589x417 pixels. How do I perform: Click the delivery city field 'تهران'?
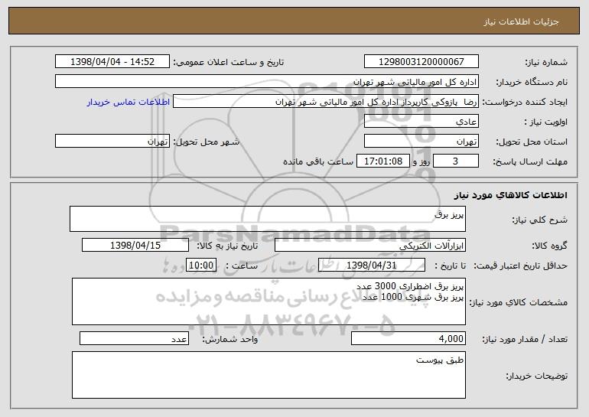pyautogui.click(x=112, y=142)
